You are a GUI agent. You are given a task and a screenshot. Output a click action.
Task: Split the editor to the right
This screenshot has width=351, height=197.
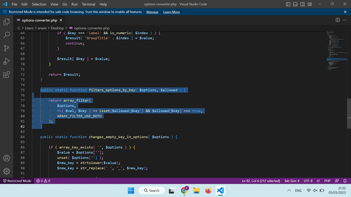click(x=338, y=20)
